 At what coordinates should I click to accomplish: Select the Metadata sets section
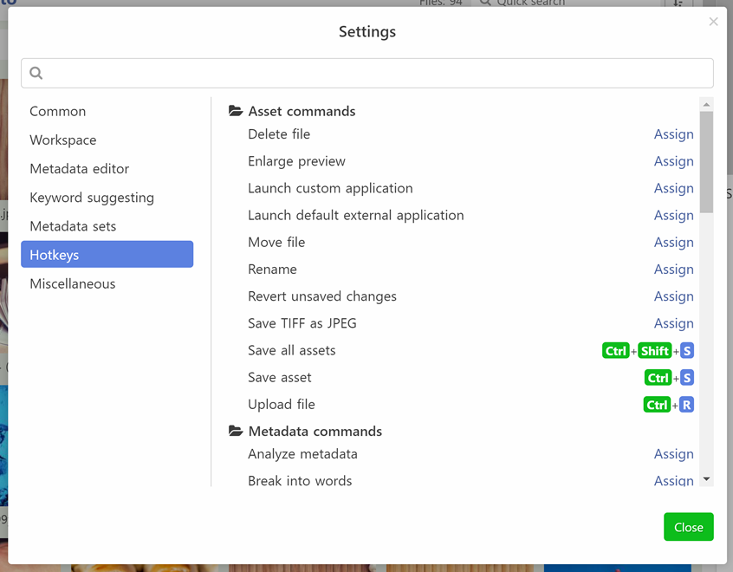[107, 226]
